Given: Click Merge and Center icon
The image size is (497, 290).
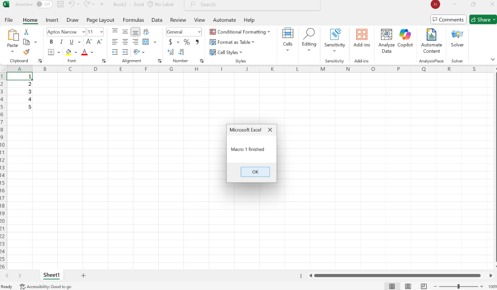Looking at the screenshot, I should tap(146, 42).
